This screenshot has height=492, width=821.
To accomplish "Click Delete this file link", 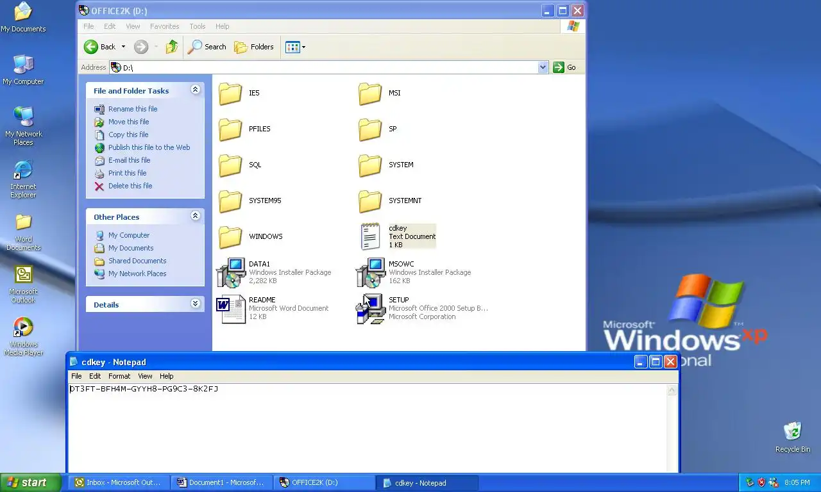I will (x=130, y=186).
